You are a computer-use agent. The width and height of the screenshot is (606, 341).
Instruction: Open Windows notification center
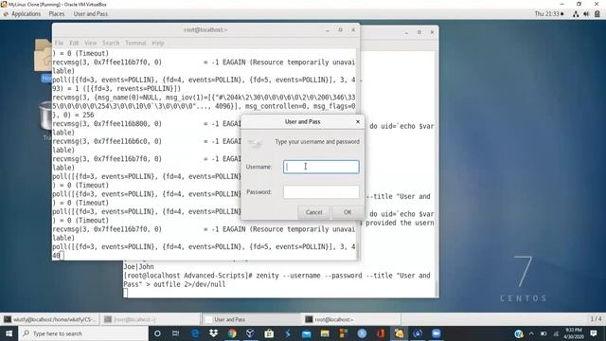(x=594, y=333)
